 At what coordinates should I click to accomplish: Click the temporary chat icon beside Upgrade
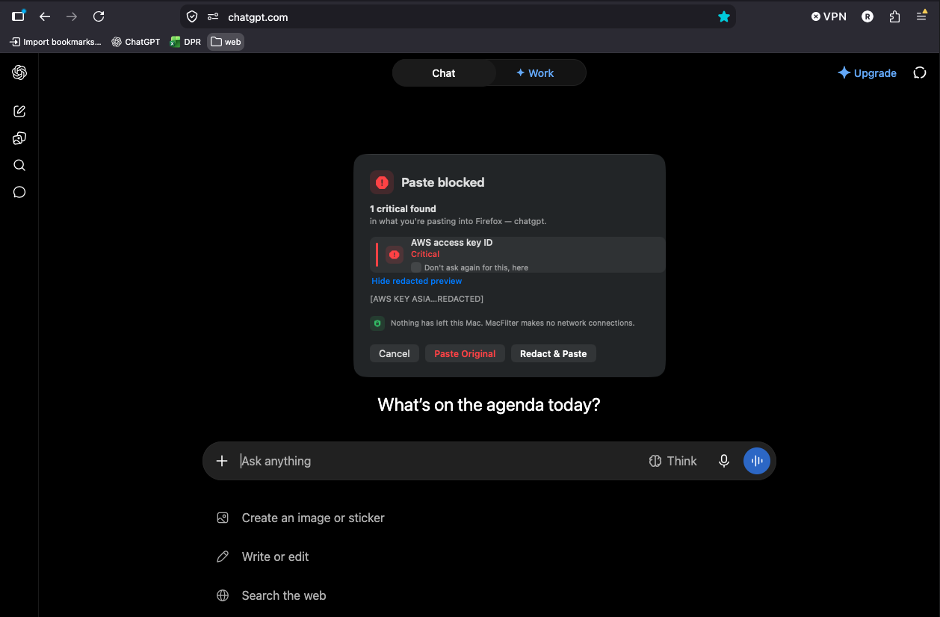click(x=920, y=72)
